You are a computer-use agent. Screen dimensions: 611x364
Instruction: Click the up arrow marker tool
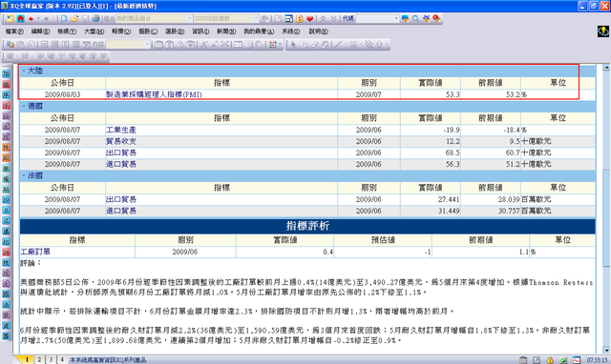(x=379, y=45)
